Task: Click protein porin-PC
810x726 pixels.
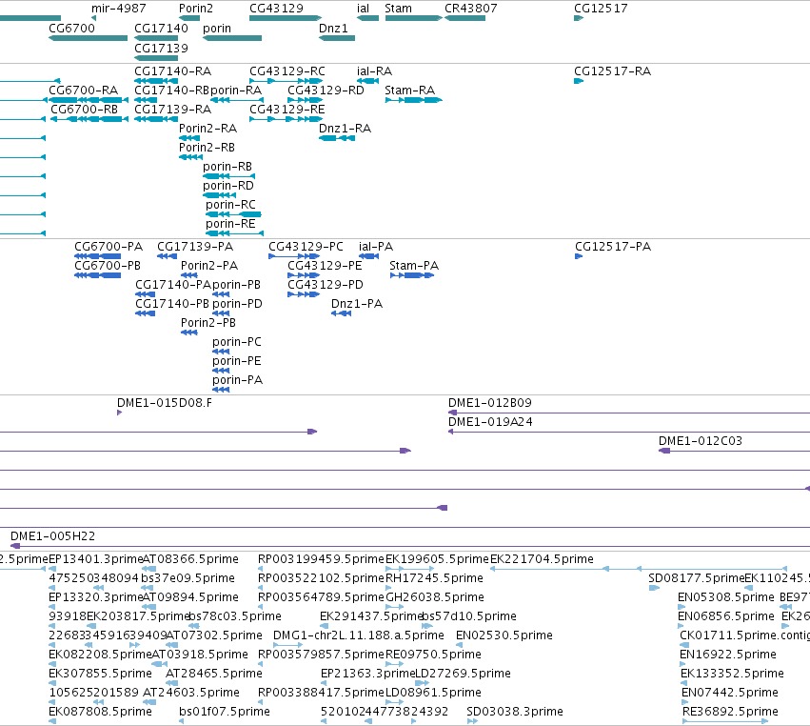Action: [221, 352]
